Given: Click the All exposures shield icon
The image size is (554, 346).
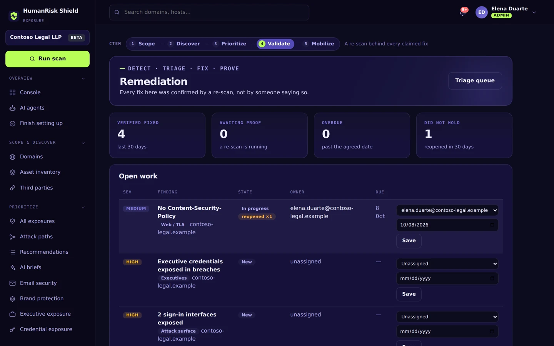Looking at the screenshot, I should coord(12,221).
